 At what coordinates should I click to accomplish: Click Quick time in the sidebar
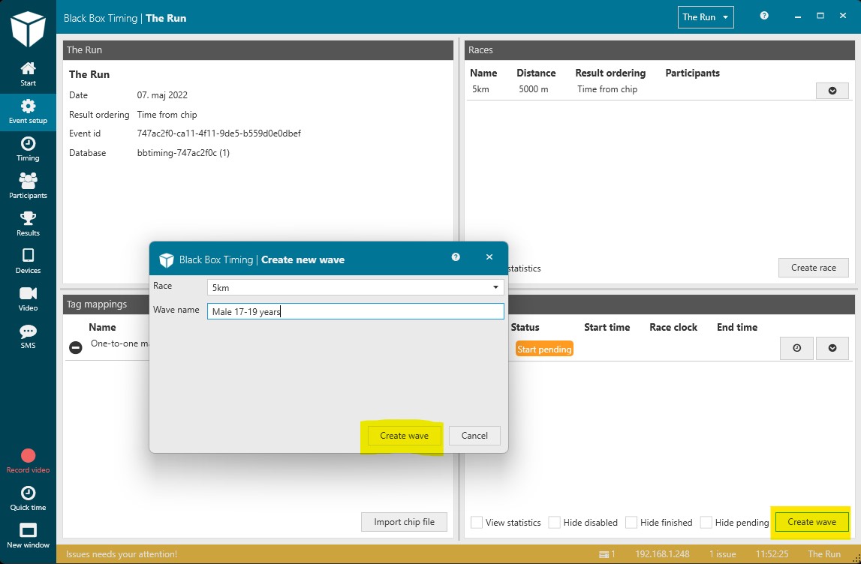(x=28, y=499)
